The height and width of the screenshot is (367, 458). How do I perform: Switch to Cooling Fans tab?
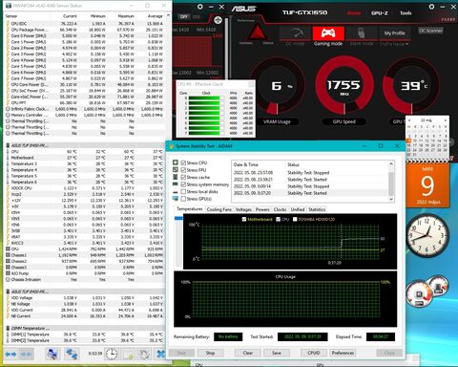(x=219, y=209)
